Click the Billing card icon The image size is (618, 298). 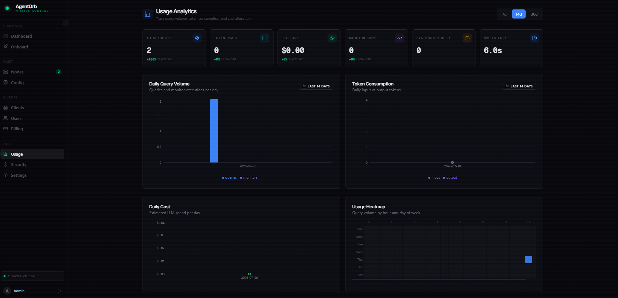6,129
